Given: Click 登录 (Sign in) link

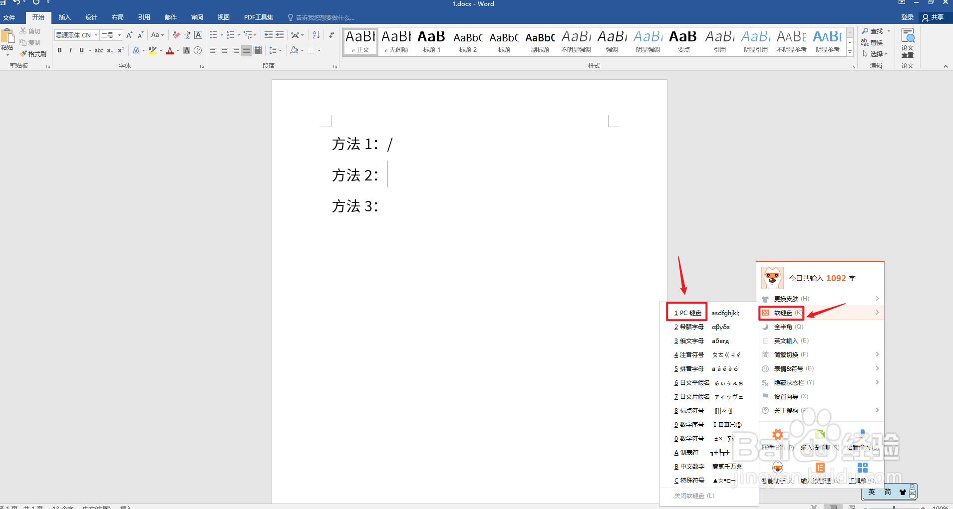Looking at the screenshot, I should (x=907, y=17).
